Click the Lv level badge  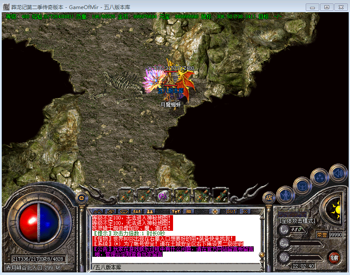(285, 229)
